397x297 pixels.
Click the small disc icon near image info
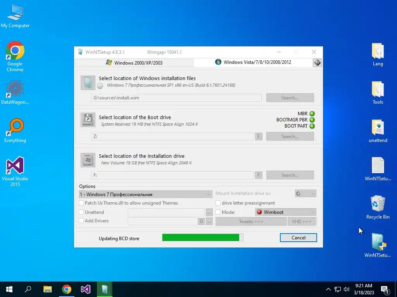[x=100, y=85]
